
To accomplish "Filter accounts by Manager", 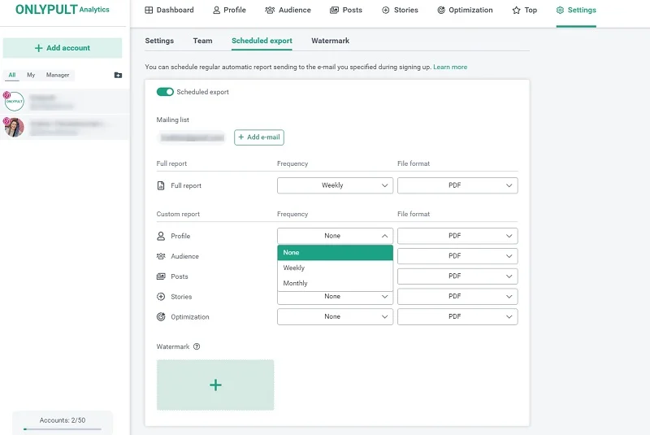I will click(58, 75).
